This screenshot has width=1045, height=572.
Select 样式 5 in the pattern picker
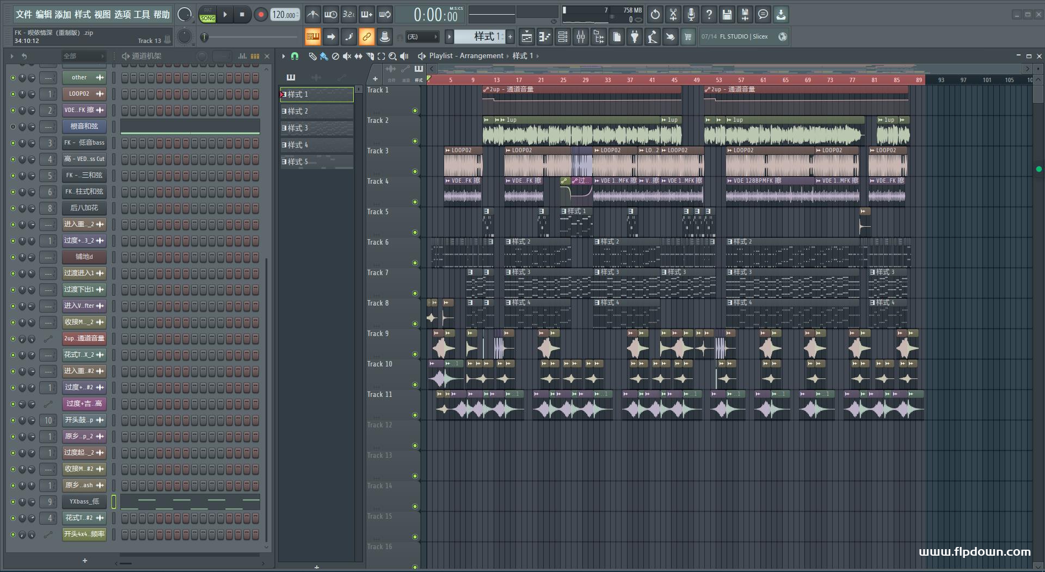tap(317, 162)
